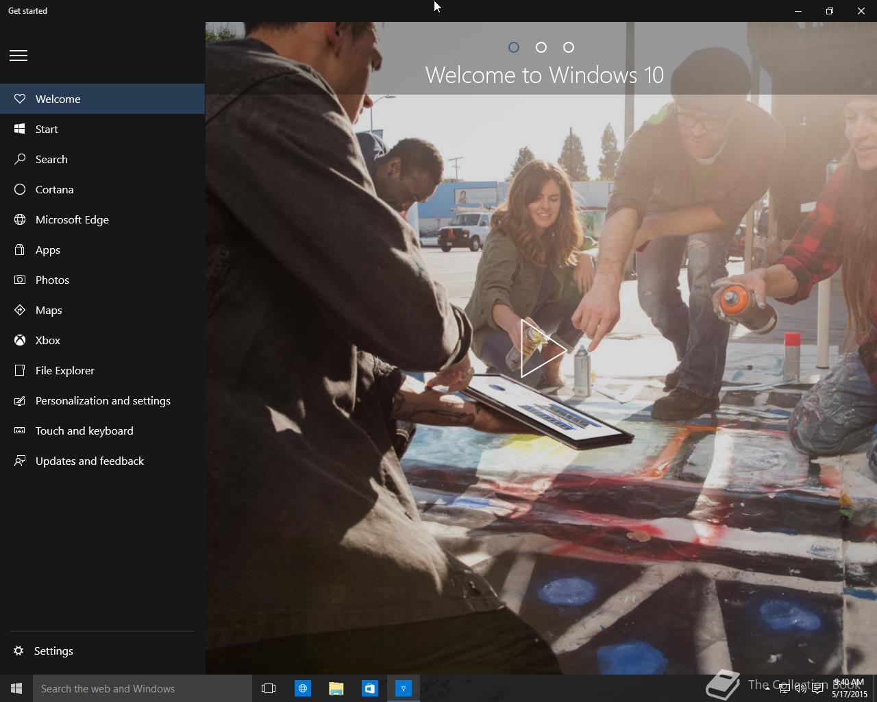Viewport: 877px width, 702px height.
Task: Open the Apps section
Action: coord(103,250)
